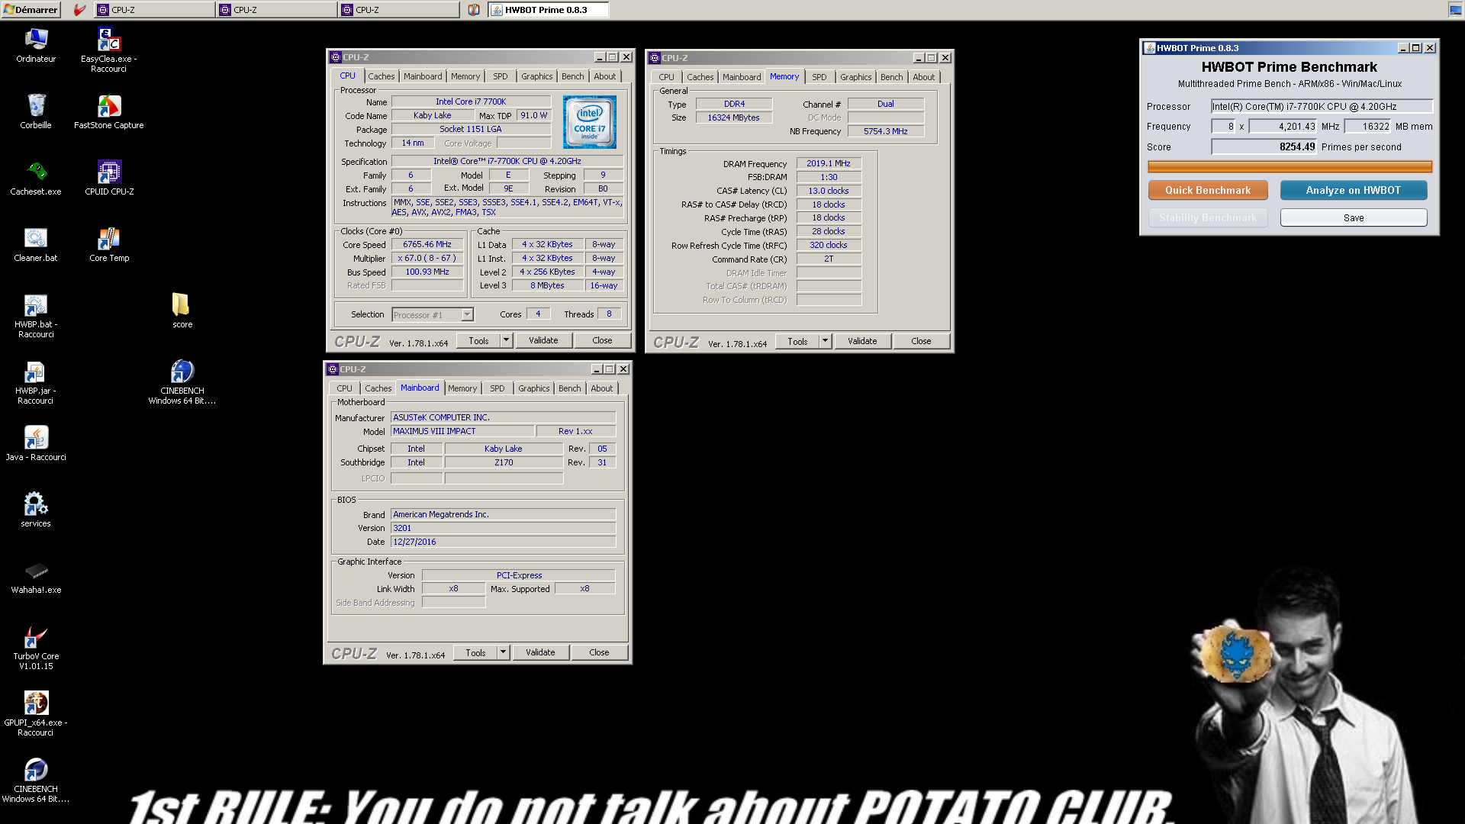The image size is (1465, 824).
Task: Click Save button in HWBOT Prime
Action: pos(1353,217)
